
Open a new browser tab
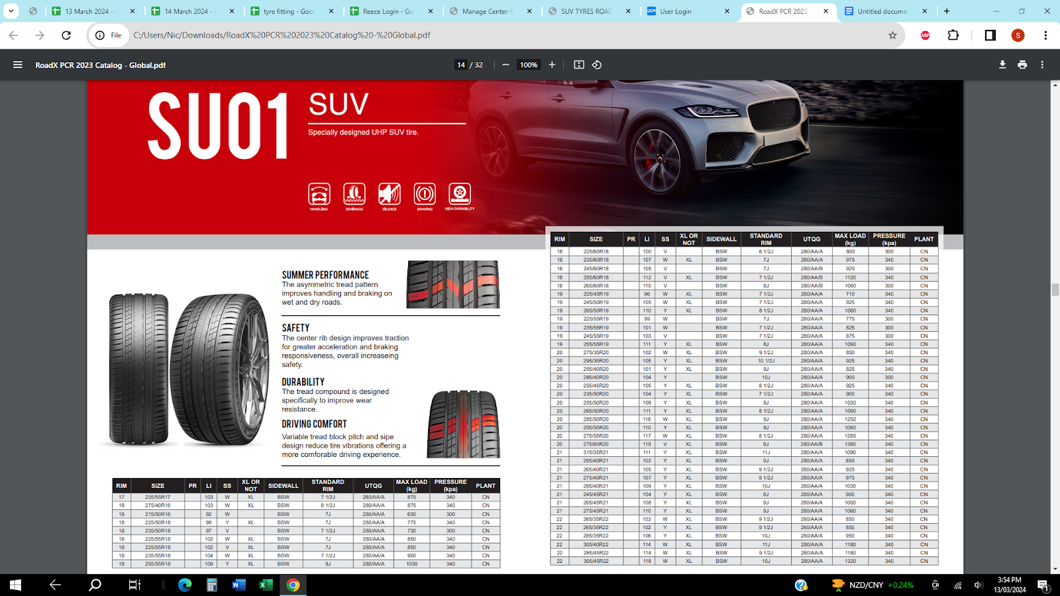click(x=947, y=11)
